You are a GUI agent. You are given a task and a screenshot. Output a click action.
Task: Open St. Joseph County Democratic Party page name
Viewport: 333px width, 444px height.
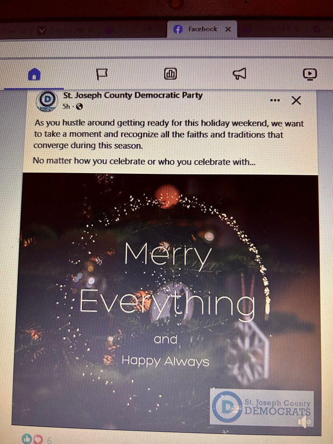[133, 95]
